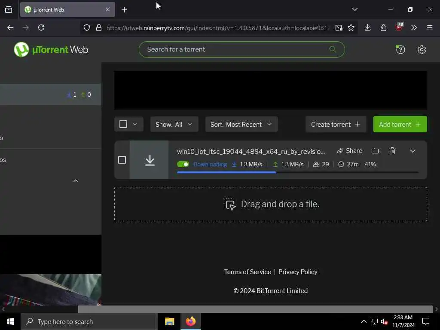
Task: Toggle the torrent downloading switch off
Action: click(183, 164)
